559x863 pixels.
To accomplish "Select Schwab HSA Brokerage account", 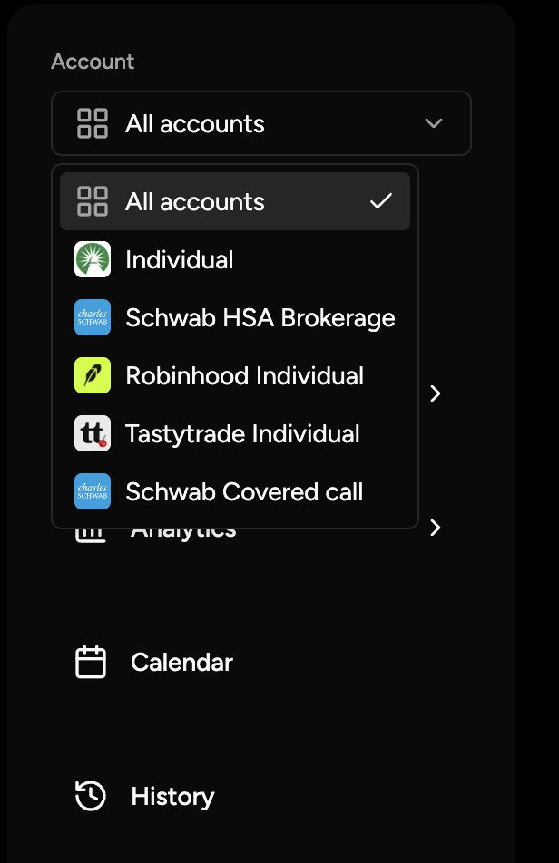I will 235,317.
